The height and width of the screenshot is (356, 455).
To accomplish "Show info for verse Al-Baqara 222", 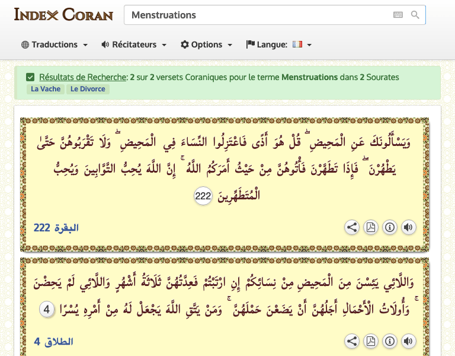I will pyautogui.click(x=389, y=227).
